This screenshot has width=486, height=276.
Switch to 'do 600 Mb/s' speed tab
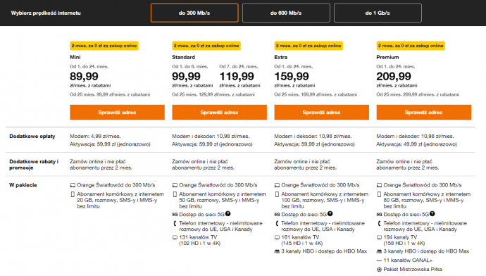click(x=286, y=13)
